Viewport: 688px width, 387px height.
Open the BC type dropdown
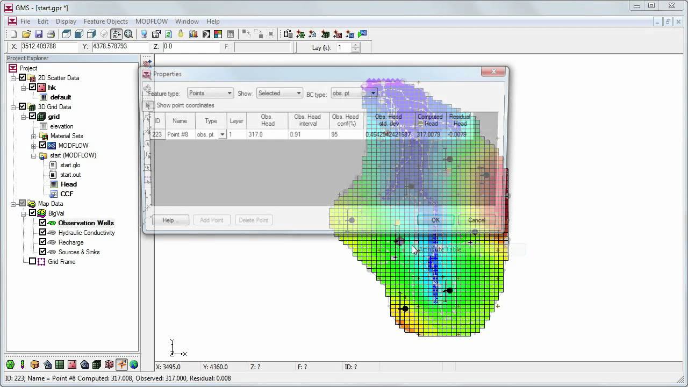point(354,93)
